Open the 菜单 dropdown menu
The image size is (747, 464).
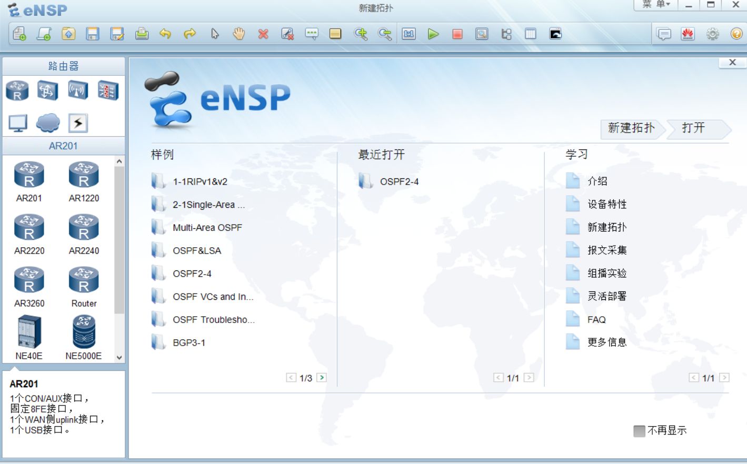[655, 5]
